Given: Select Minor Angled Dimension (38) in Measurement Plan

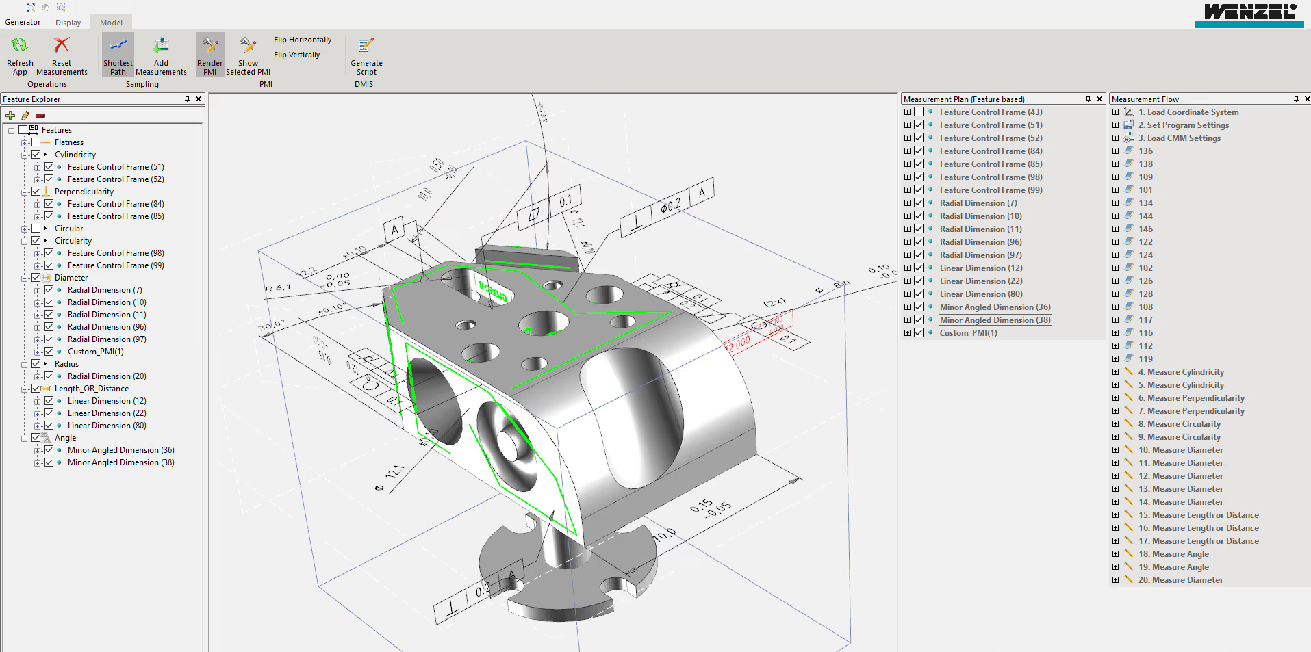Looking at the screenshot, I should pos(994,320).
